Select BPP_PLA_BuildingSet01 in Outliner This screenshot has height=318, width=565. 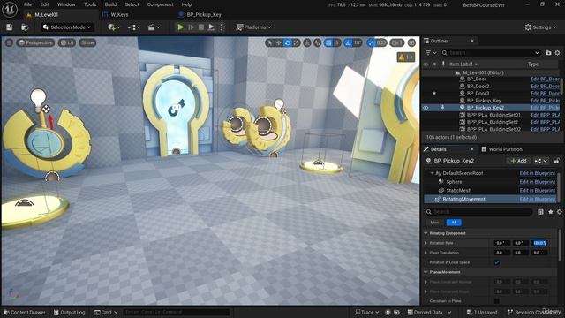click(x=493, y=115)
